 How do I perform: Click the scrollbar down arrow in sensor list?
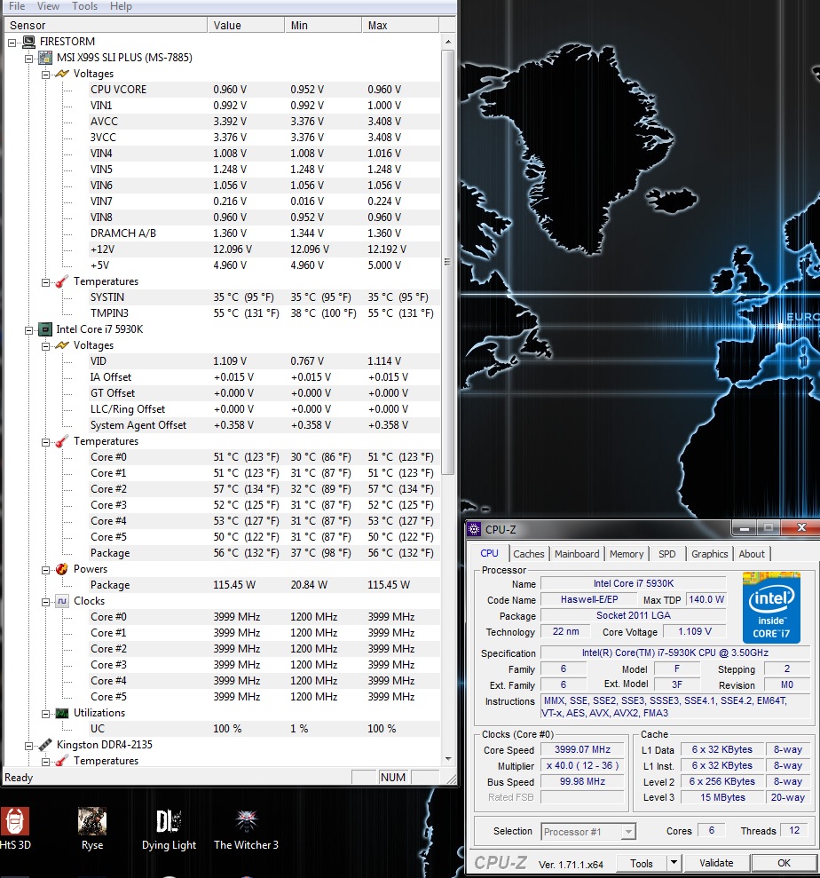coord(448,759)
